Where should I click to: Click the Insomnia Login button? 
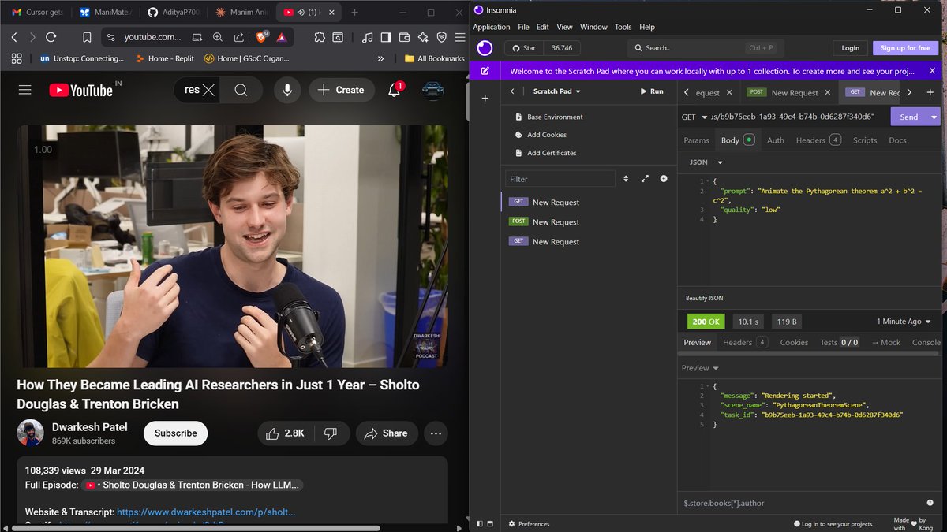pos(850,48)
